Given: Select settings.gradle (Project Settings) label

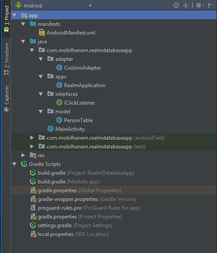Looking at the screenshot, I should point(75,225).
